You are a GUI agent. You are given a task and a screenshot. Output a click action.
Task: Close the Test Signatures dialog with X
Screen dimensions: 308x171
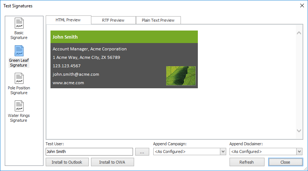[302, 6]
